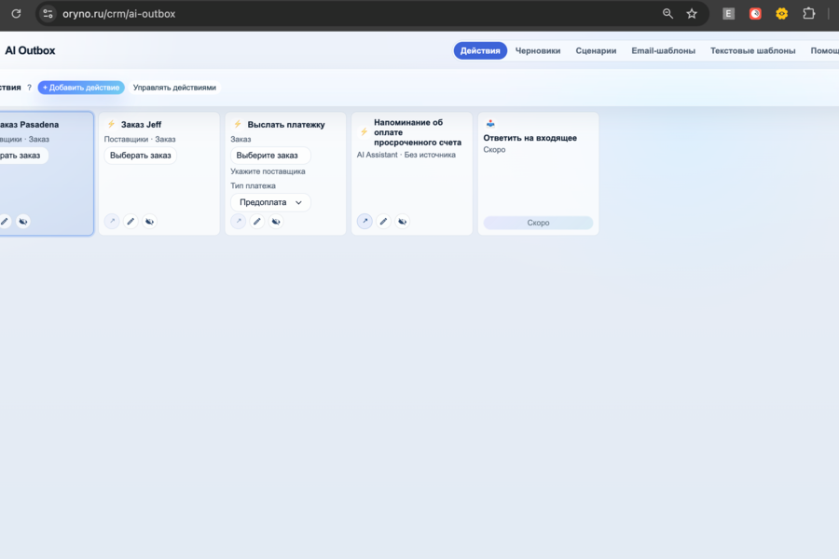Image resolution: width=839 pixels, height=559 pixels.
Task: Click Управлять действиями button
Action: (174, 88)
